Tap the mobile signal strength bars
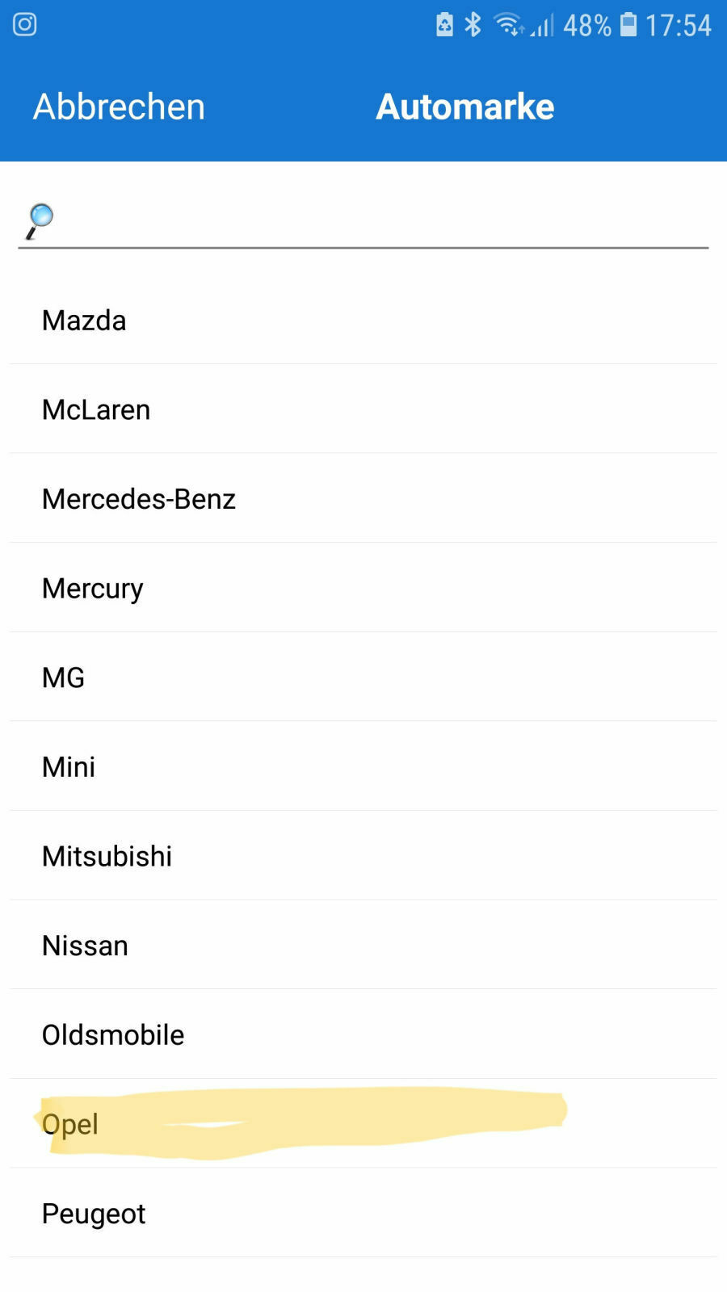Screen dimensions: 727x1292 coord(543,27)
